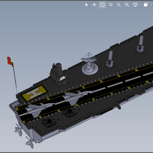Expand the view orientation dropdown arrow
153x153 pixels.
pyautogui.click(x=151, y=5)
